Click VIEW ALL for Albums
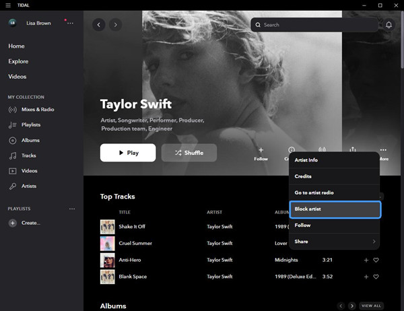Viewport: 404px width, 311px height. (371, 306)
